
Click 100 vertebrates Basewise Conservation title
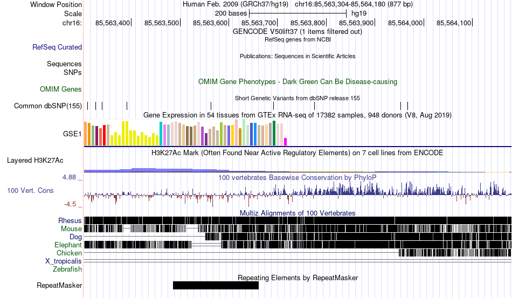pos(297,177)
